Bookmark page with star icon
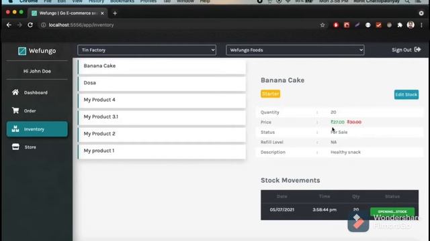This screenshot has width=430, height=241. click(322, 25)
